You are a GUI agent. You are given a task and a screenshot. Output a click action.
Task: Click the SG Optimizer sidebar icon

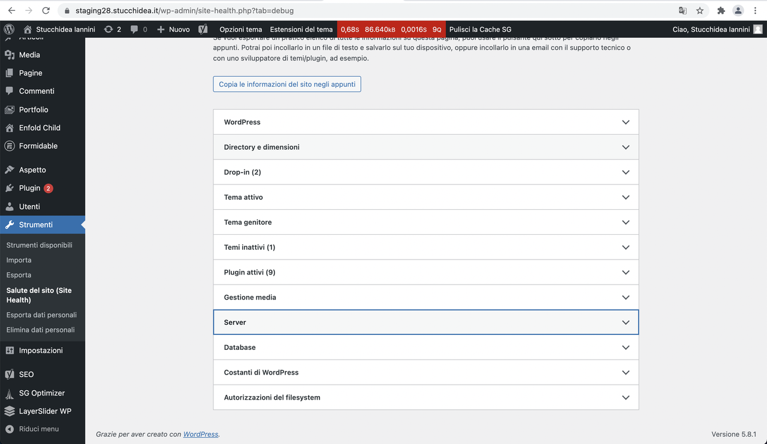click(x=10, y=393)
